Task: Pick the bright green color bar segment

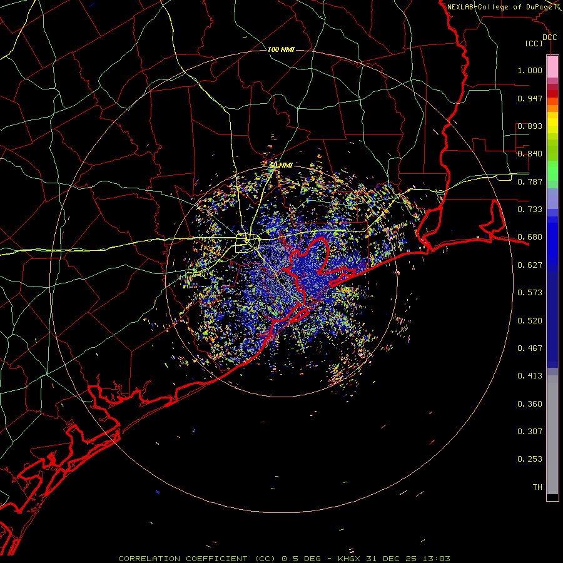Action: click(x=552, y=171)
